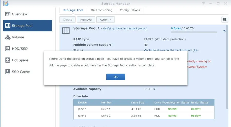
Task: Click the 0 Bytes usage text
Action: pyautogui.click(x=176, y=28)
